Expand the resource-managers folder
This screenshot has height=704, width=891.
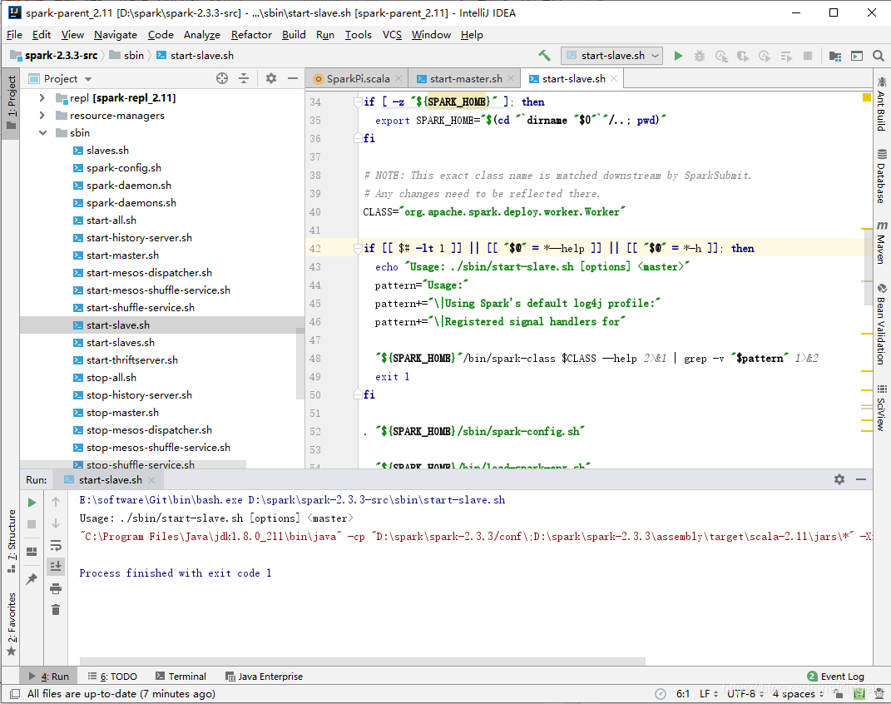42,116
